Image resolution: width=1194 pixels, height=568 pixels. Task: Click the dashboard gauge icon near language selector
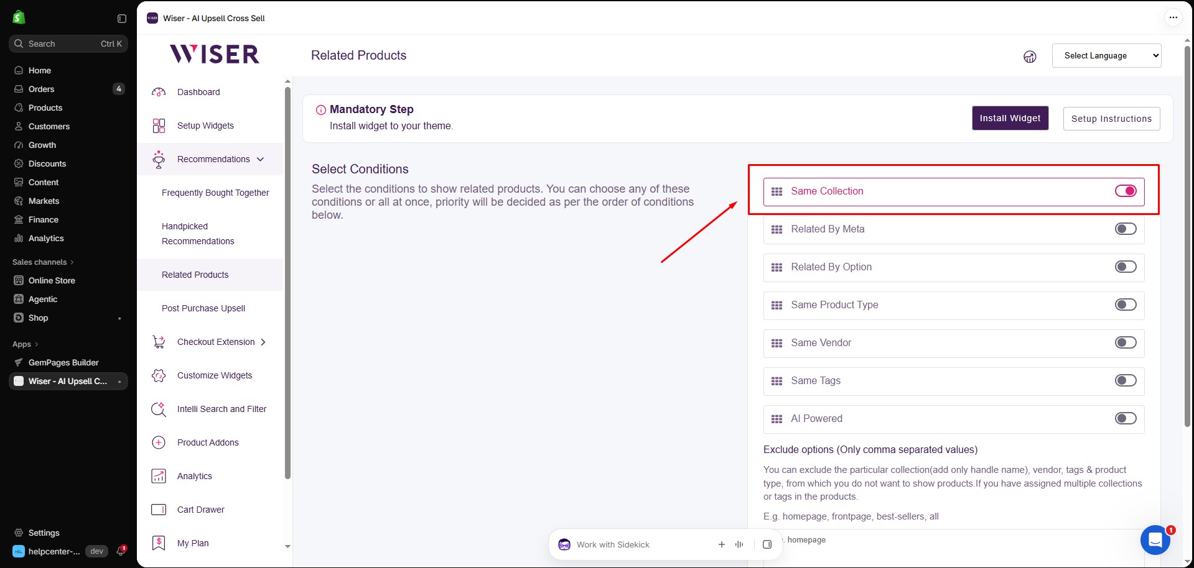coord(1030,57)
